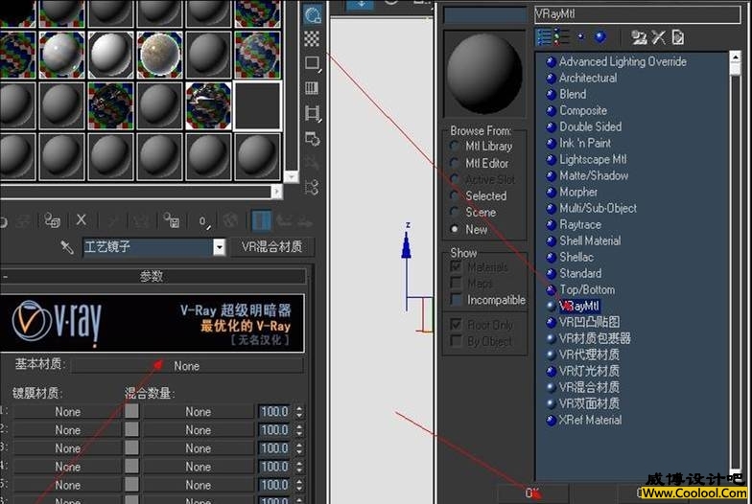Select the Scene radio button

pyautogui.click(x=455, y=213)
